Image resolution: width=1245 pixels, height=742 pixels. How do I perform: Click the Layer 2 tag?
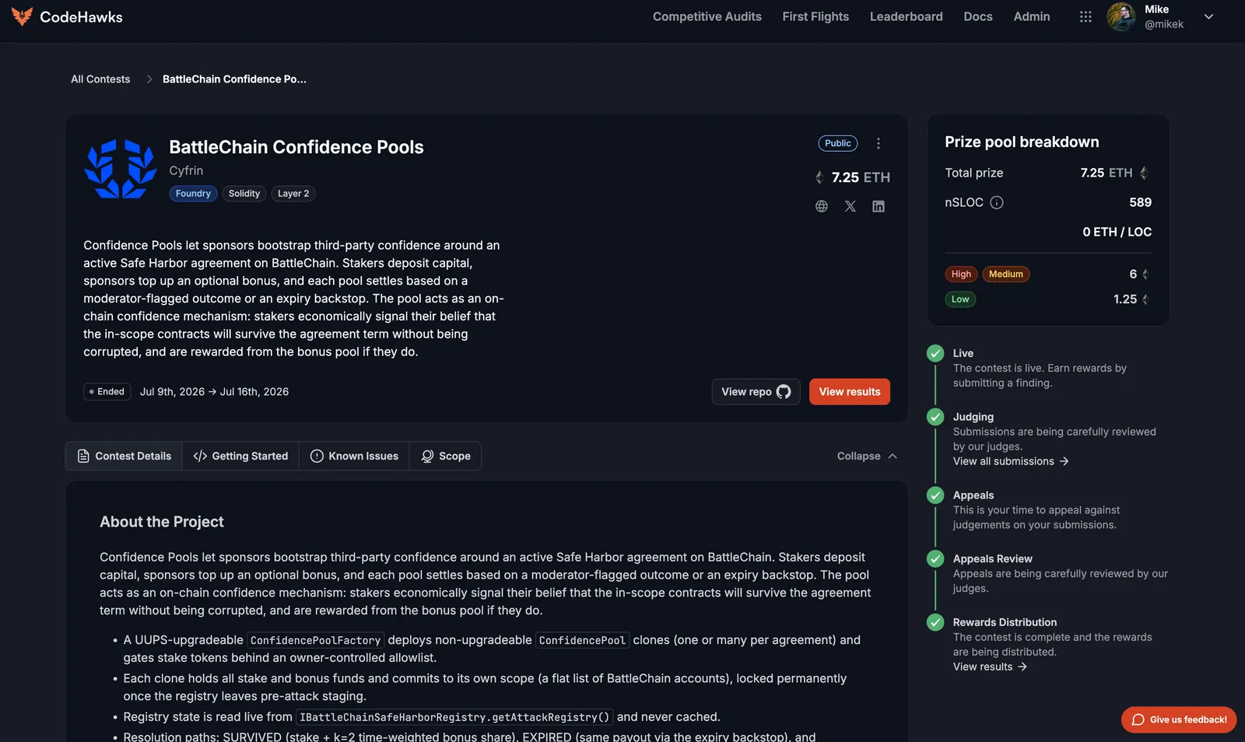pos(293,194)
